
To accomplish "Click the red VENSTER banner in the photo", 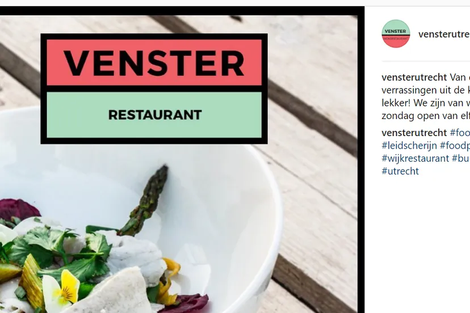I will coord(154,62).
